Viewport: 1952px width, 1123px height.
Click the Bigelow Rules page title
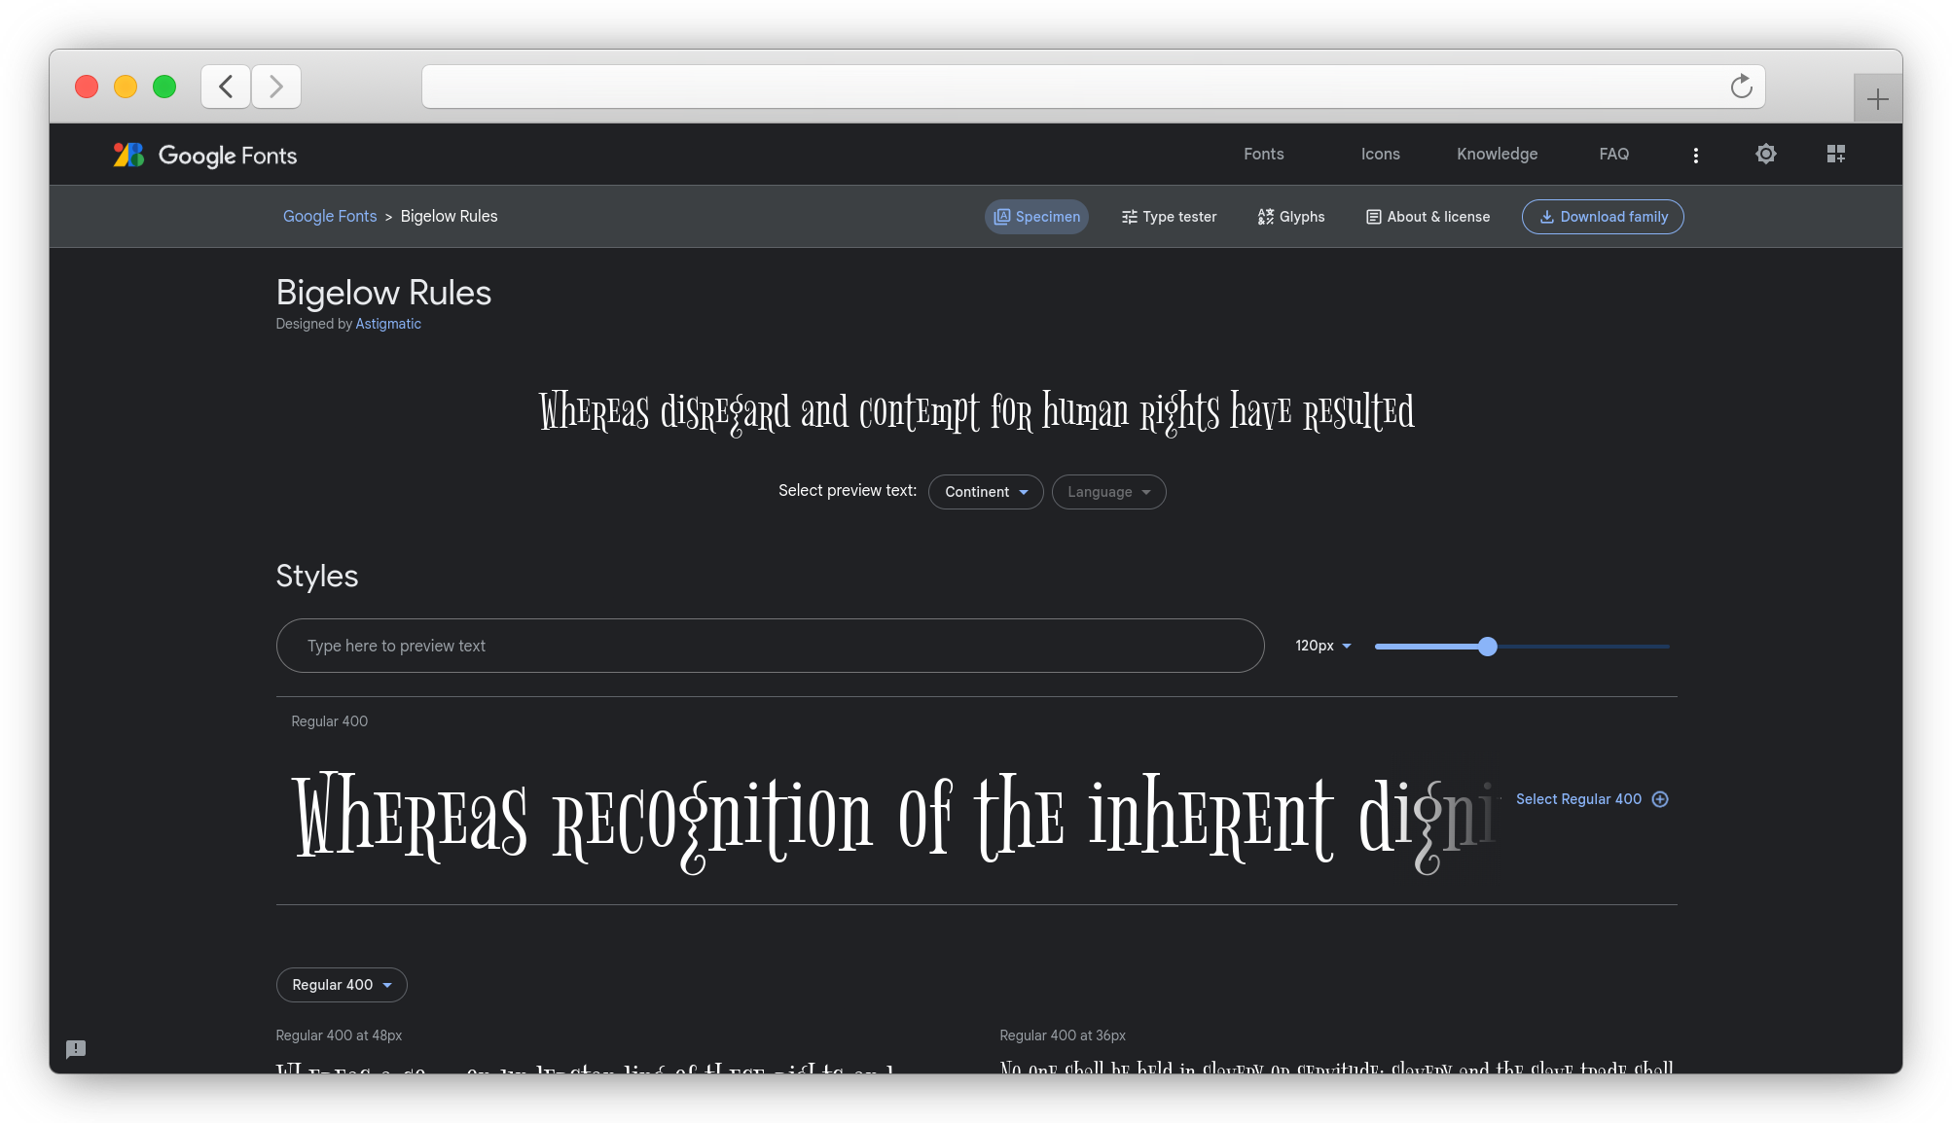[x=383, y=293]
